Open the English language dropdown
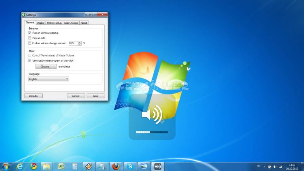The image size is (304, 171). tap(49, 79)
